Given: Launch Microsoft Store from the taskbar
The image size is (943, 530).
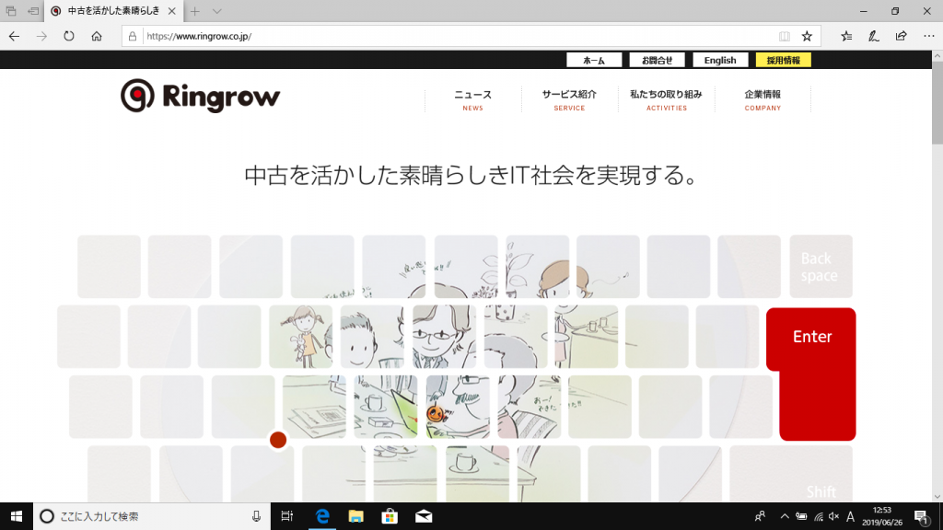Looking at the screenshot, I should pos(389,517).
